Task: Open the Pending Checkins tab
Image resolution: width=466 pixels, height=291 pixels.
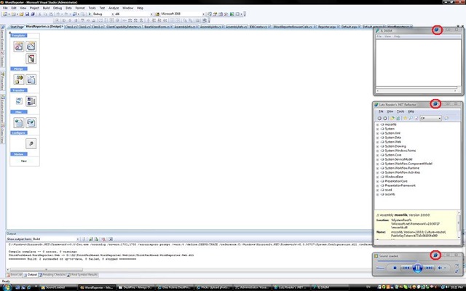Action: [52, 275]
